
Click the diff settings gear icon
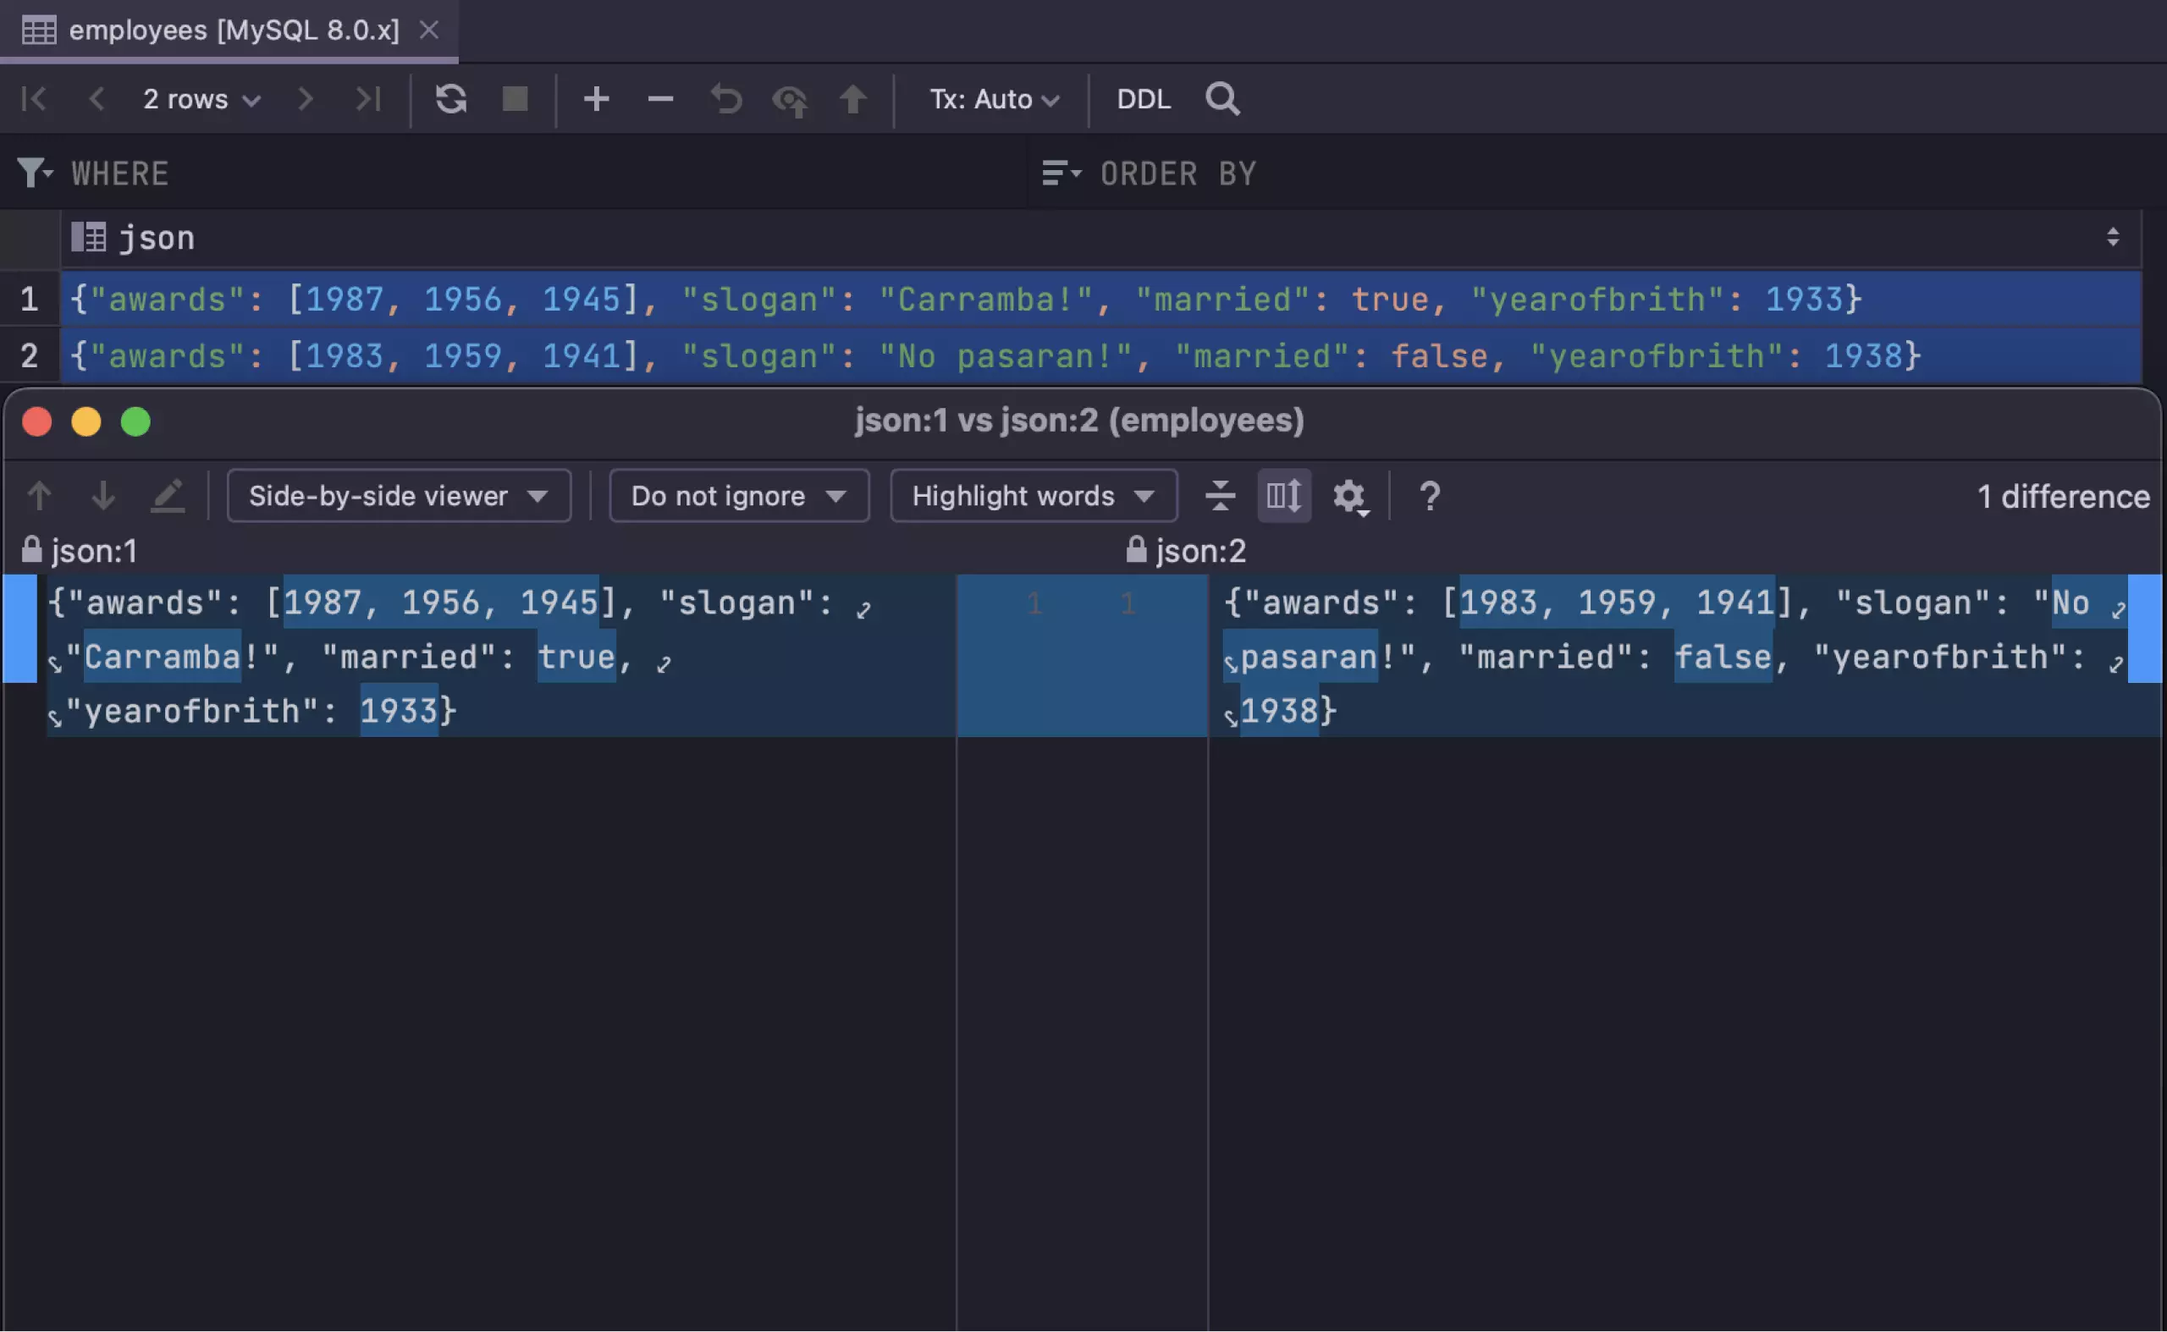[x=1348, y=495]
